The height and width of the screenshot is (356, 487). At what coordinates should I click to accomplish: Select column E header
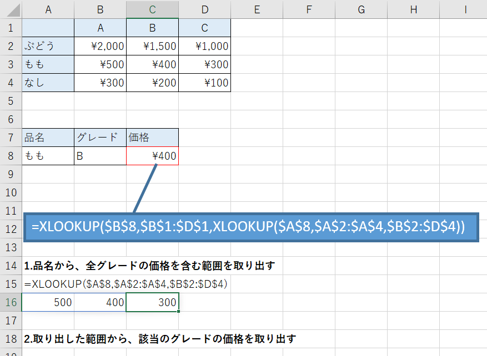[x=257, y=8]
